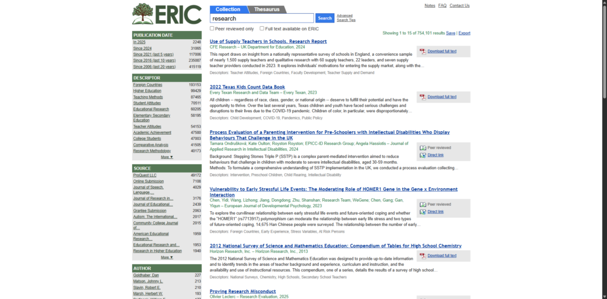This screenshot has height=299, width=607.
Task: Click Peer reviewed icon for Vulnerability result
Action: (x=423, y=205)
